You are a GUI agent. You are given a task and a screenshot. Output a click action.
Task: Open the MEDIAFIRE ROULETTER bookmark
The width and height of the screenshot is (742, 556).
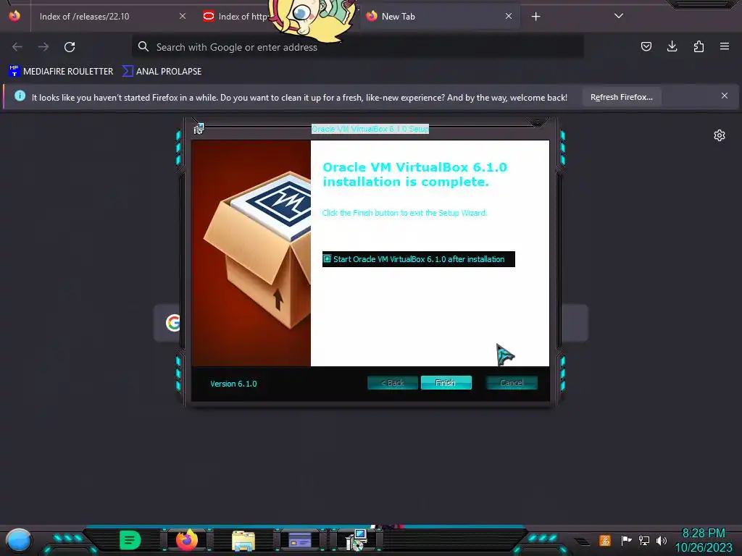tap(61, 72)
